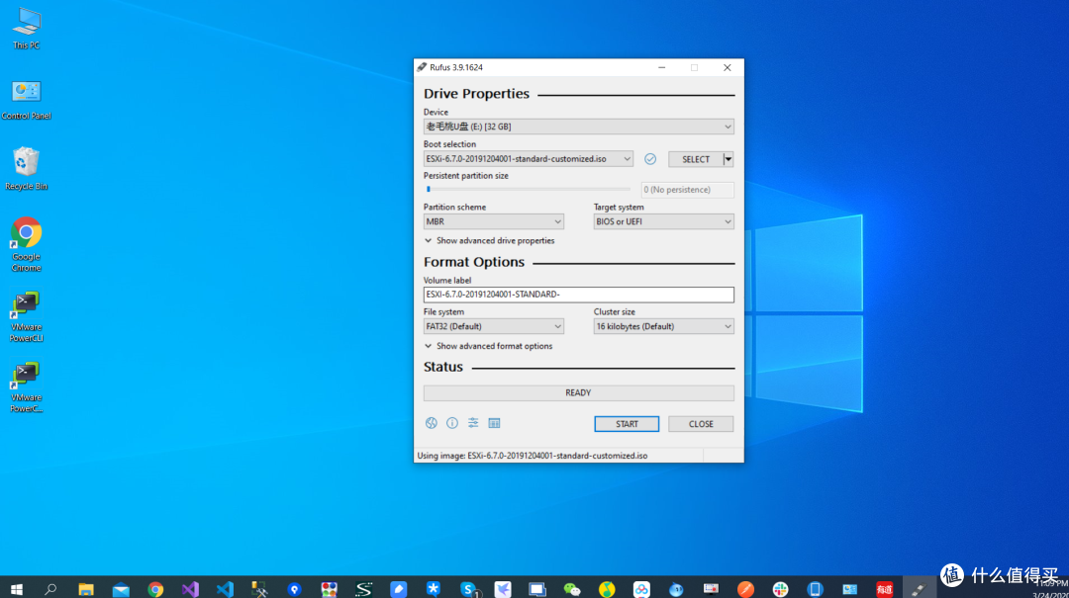Open Target system BIOS or UEFI dropdown
This screenshot has width=1069, height=598.
(663, 221)
